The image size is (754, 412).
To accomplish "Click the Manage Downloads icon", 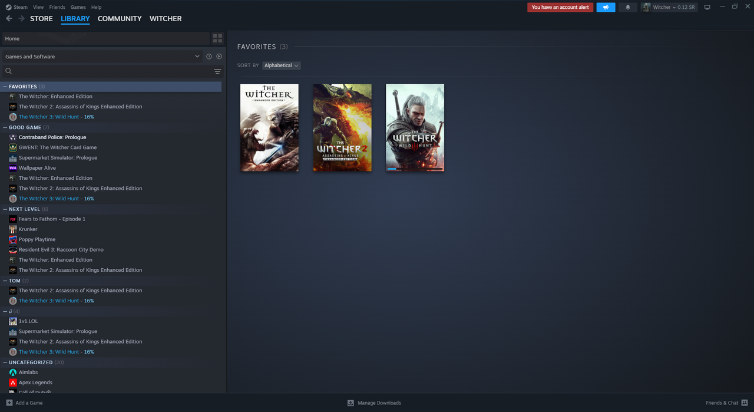I will pos(350,403).
